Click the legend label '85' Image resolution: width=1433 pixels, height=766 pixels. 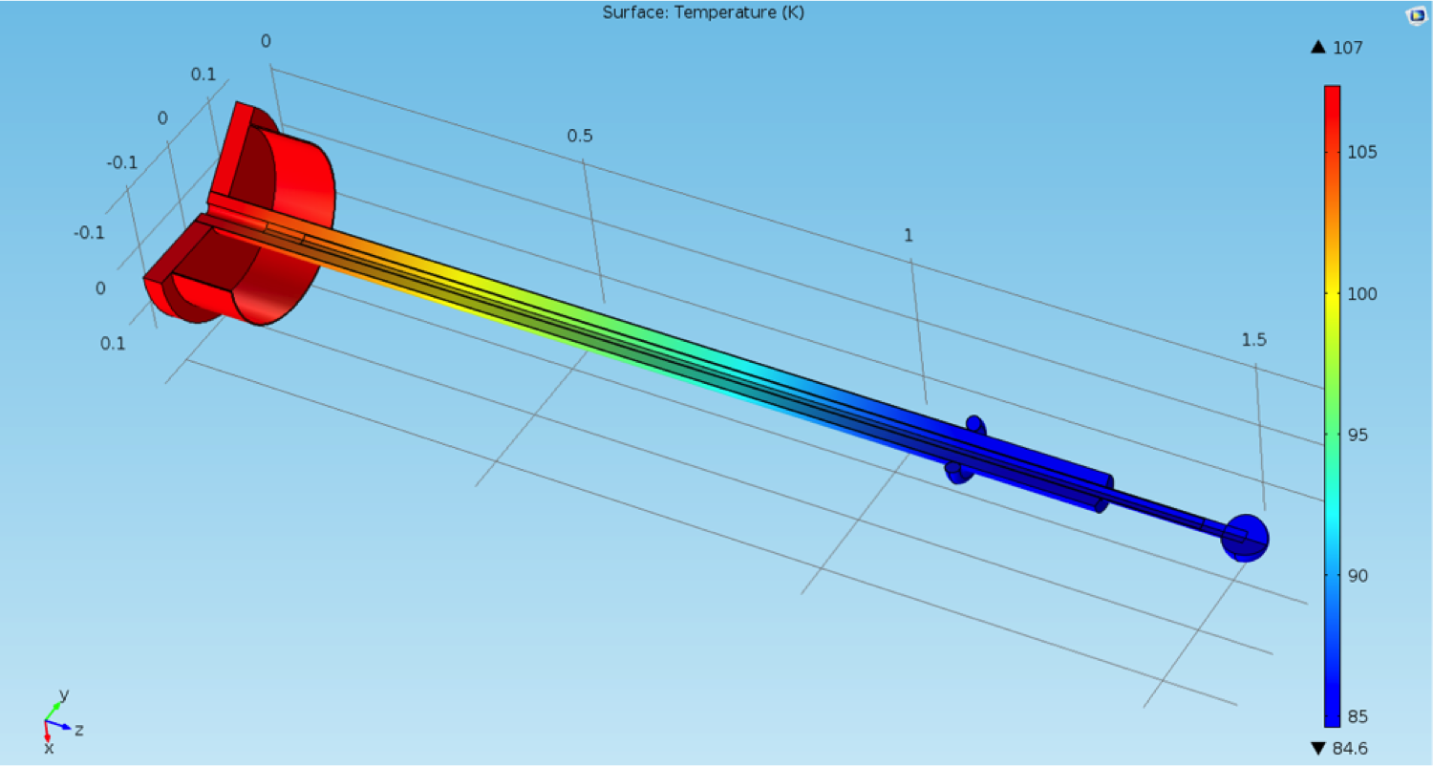point(1359,717)
